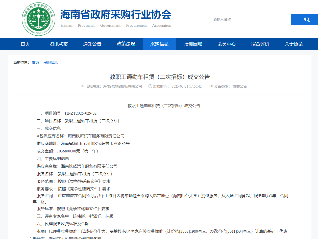Image resolution: width=318 pixels, height=239 pixels.
Task: Focus the 请输入名称 search input field
Action: pos(250,19)
